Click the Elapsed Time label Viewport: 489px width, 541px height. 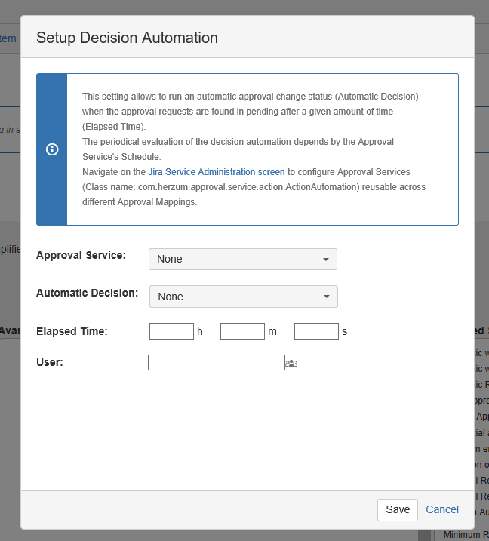pos(72,331)
